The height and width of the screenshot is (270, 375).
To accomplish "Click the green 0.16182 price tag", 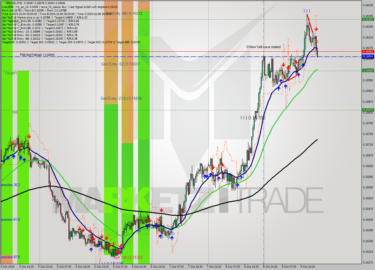I will point(368,19).
